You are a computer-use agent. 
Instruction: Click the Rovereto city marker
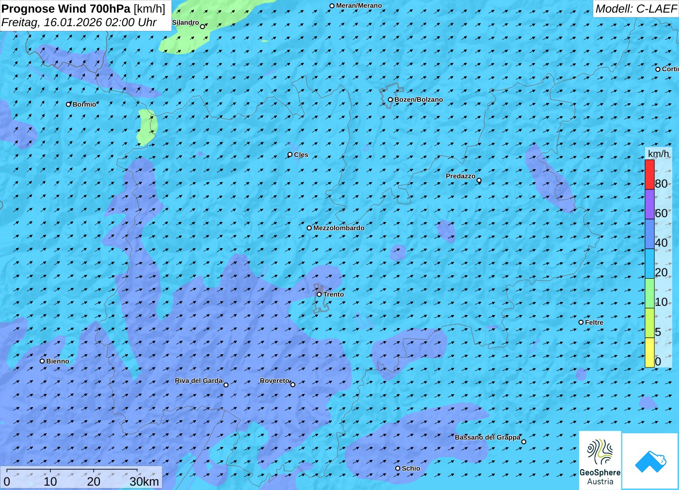pyautogui.click(x=292, y=384)
